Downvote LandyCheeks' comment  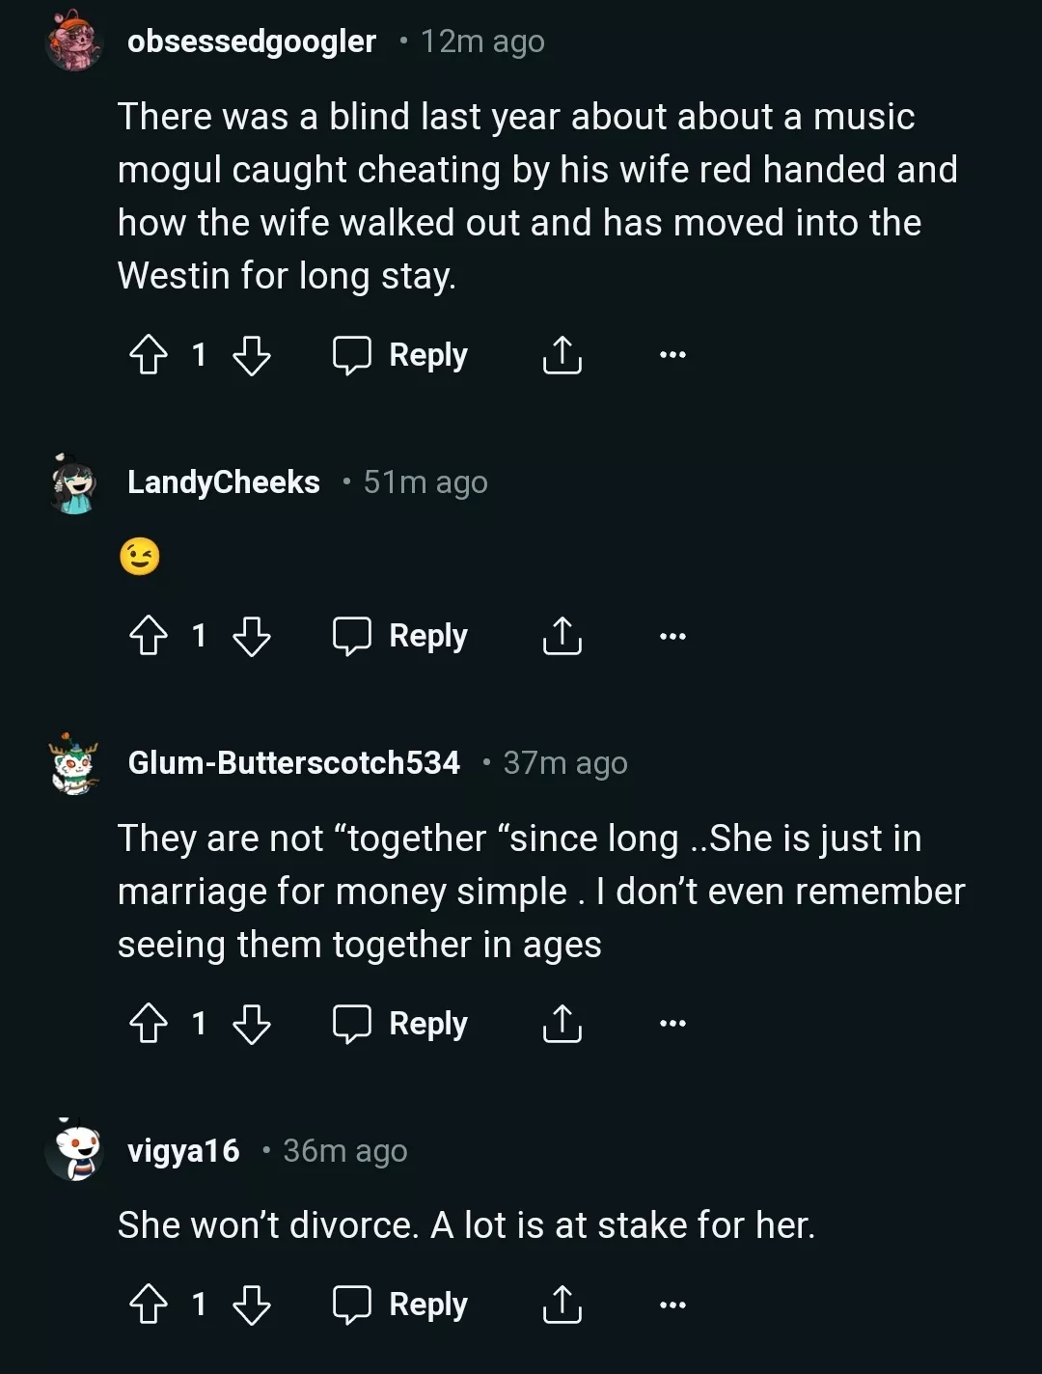click(252, 636)
